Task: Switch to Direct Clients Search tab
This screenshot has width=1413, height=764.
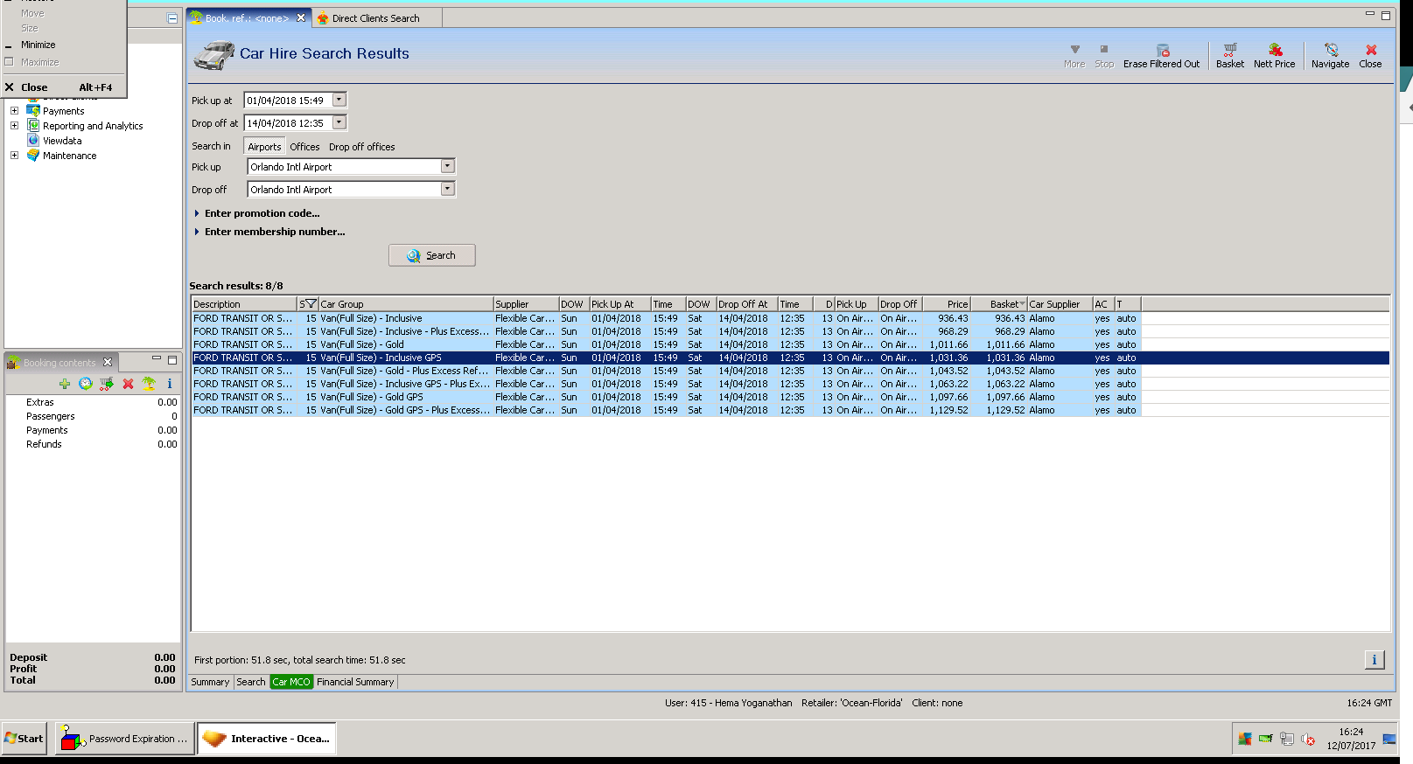Action: 374,18
